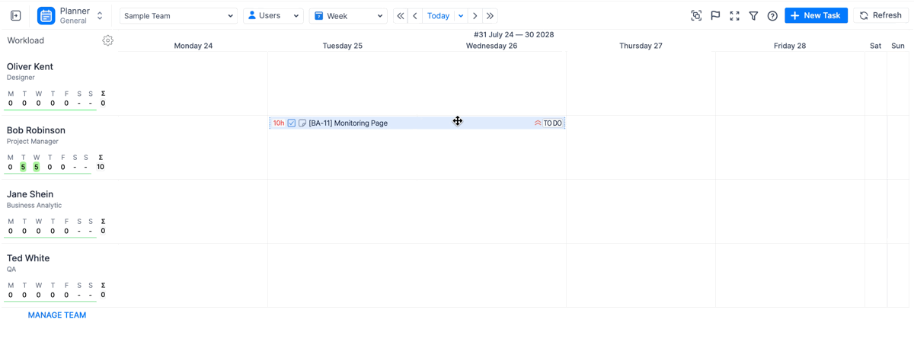Open the filter funnel icon
This screenshot has height=355, width=914.
click(753, 15)
